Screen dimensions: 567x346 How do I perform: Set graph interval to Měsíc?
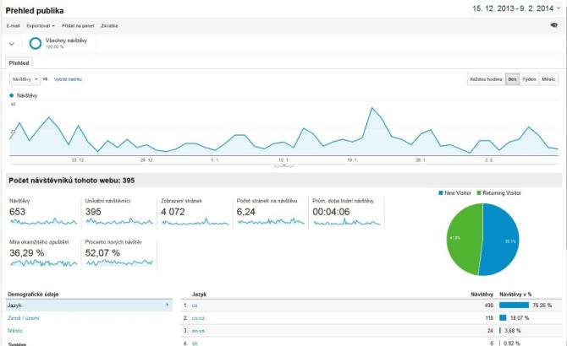point(548,78)
